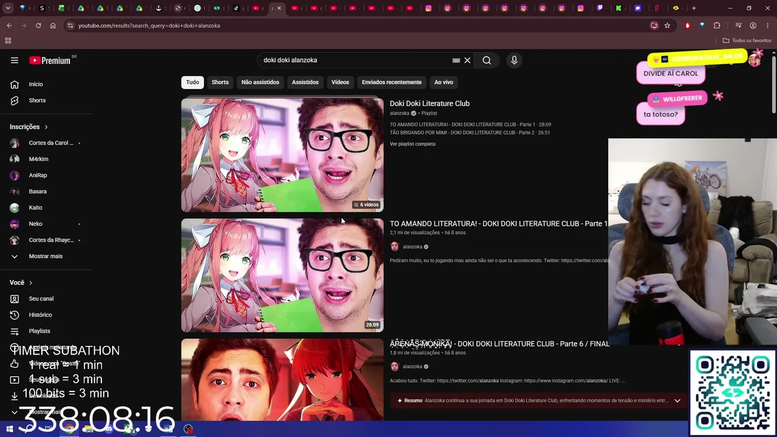
Task: Filter results by Assistidos
Action: click(305, 82)
